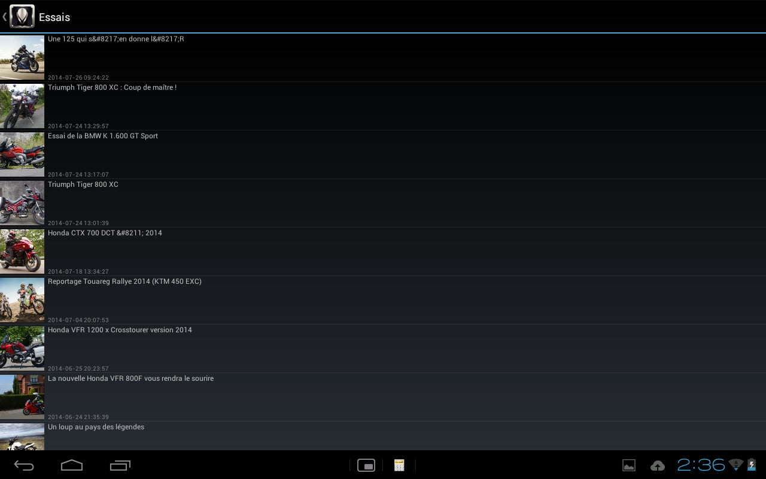This screenshot has width=766, height=479.
Task: Tap date stamp 2014-06-25 20:23:57
Action: click(78, 369)
